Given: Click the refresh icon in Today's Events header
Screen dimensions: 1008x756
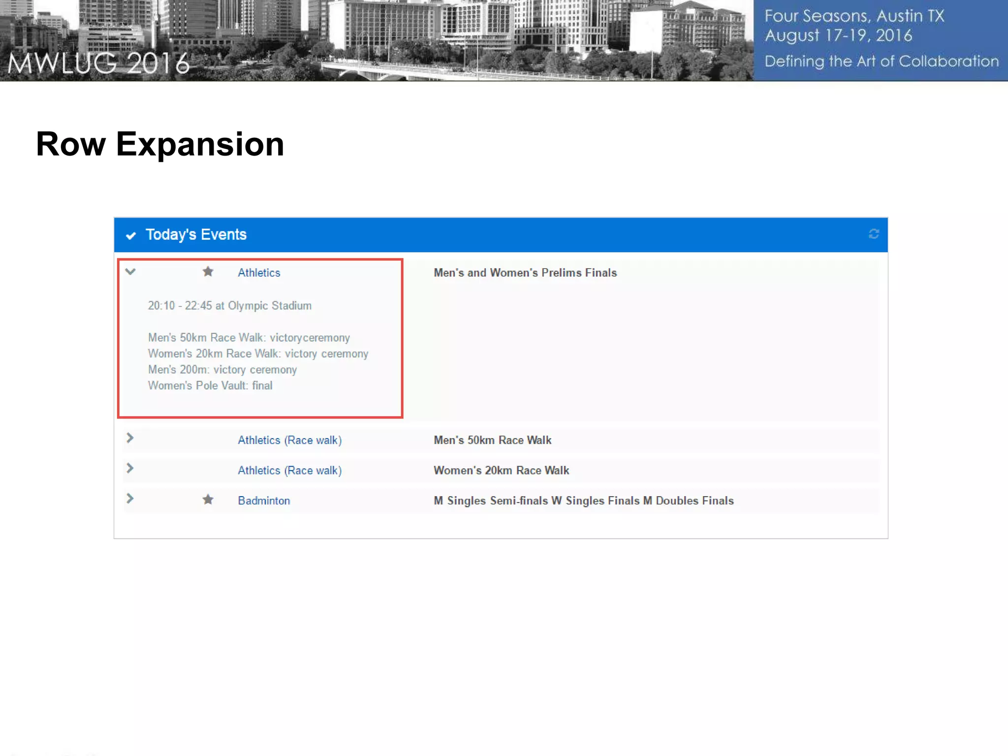Looking at the screenshot, I should pos(873,234).
